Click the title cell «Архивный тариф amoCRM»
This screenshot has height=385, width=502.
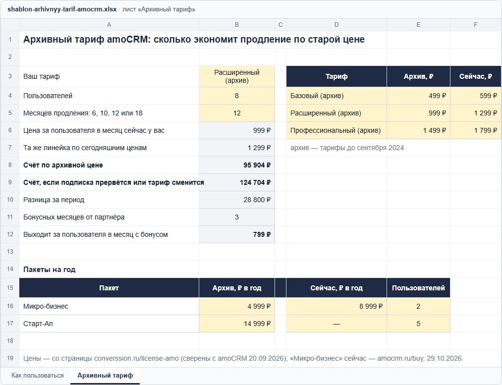click(x=194, y=39)
